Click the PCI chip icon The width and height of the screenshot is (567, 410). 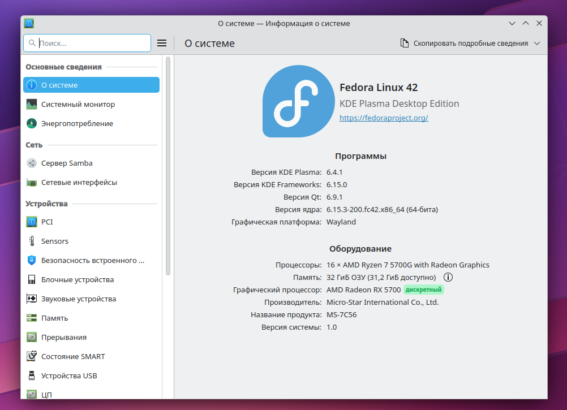[32, 222]
